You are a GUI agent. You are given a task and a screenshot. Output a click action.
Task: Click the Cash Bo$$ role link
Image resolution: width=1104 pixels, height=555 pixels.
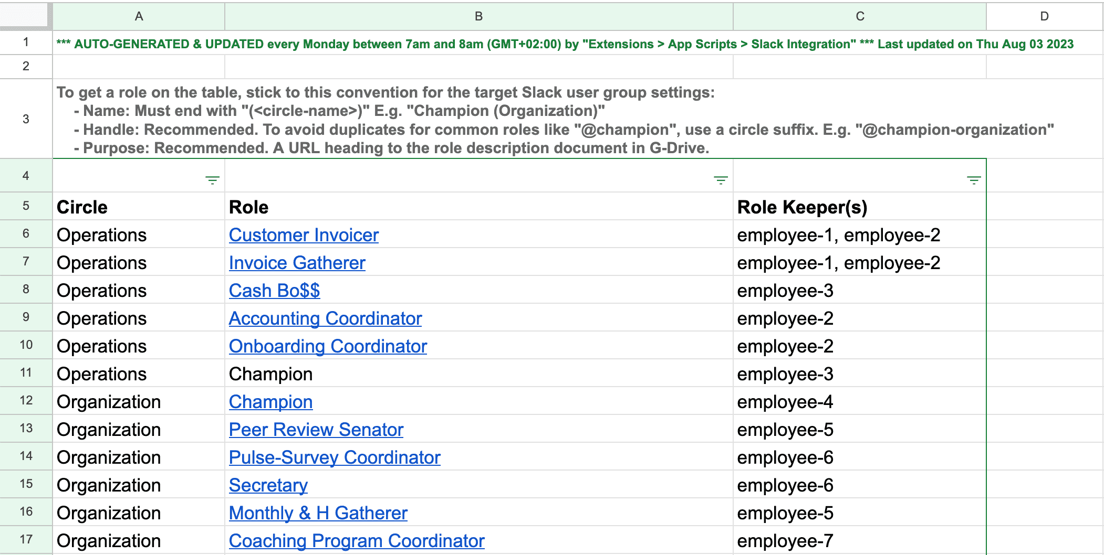(274, 291)
